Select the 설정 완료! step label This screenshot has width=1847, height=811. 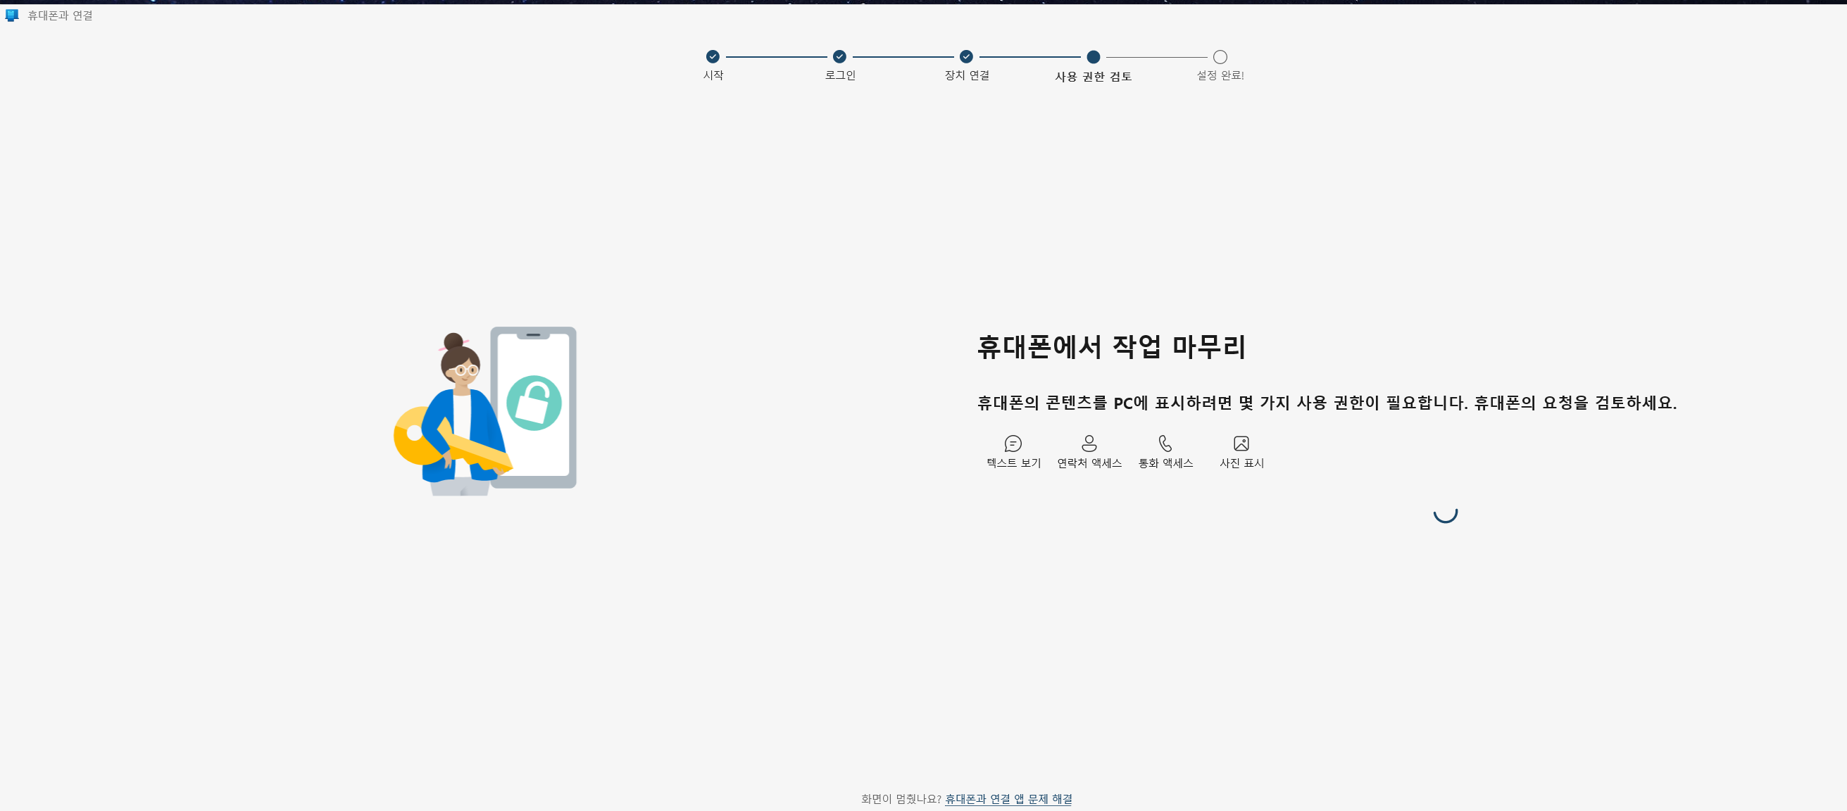(1220, 75)
